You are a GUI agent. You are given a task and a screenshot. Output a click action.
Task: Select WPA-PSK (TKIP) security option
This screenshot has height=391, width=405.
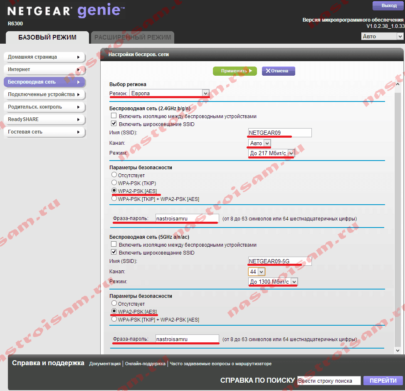click(x=114, y=183)
